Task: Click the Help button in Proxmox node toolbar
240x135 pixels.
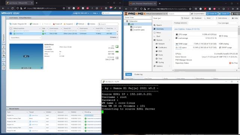Action: (235, 18)
